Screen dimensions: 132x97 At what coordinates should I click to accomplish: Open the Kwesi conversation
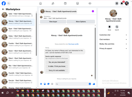18,52
